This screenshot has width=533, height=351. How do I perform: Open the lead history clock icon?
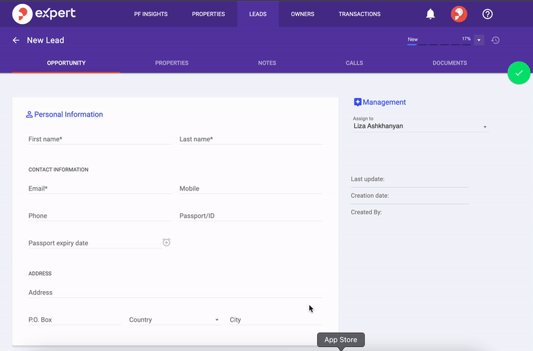click(495, 40)
